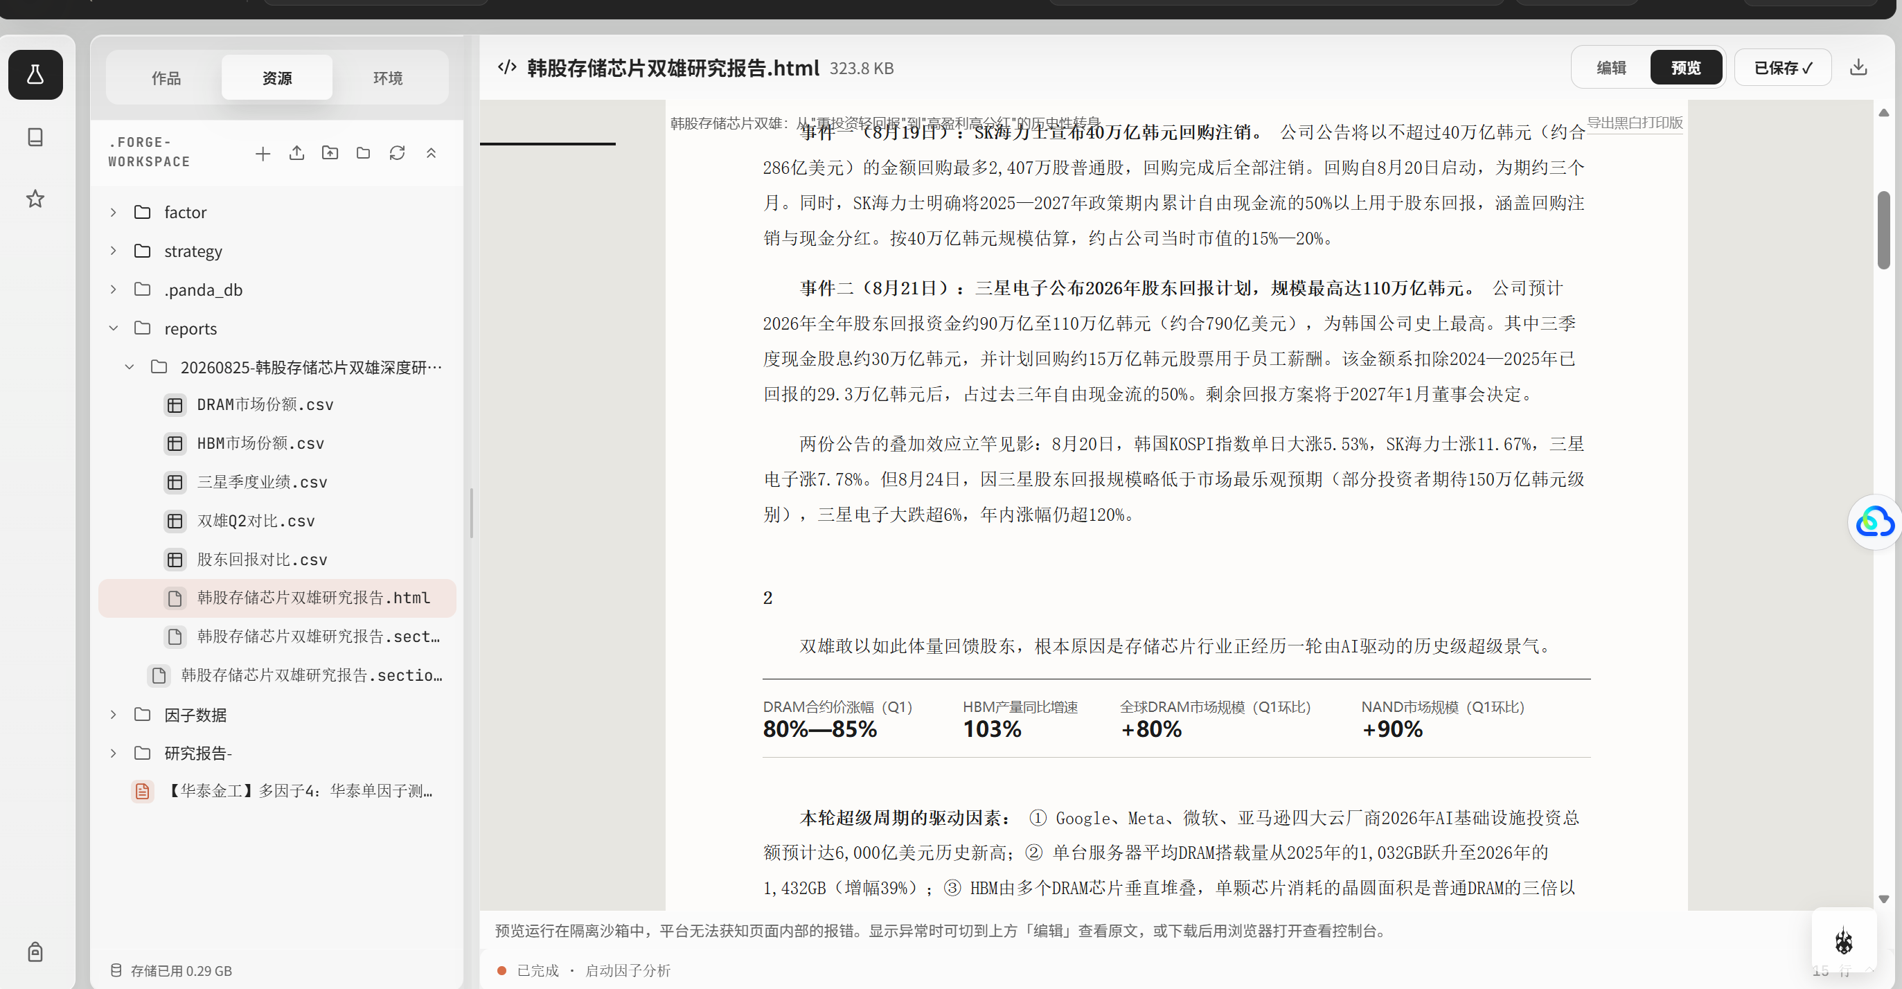Click the 已保存 button
Image resolution: width=1902 pixels, height=989 pixels.
(1783, 68)
